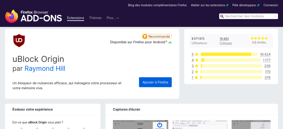The image size is (283, 129).
Task: Click the five-star rating stars
Action: tap(259, 38)
